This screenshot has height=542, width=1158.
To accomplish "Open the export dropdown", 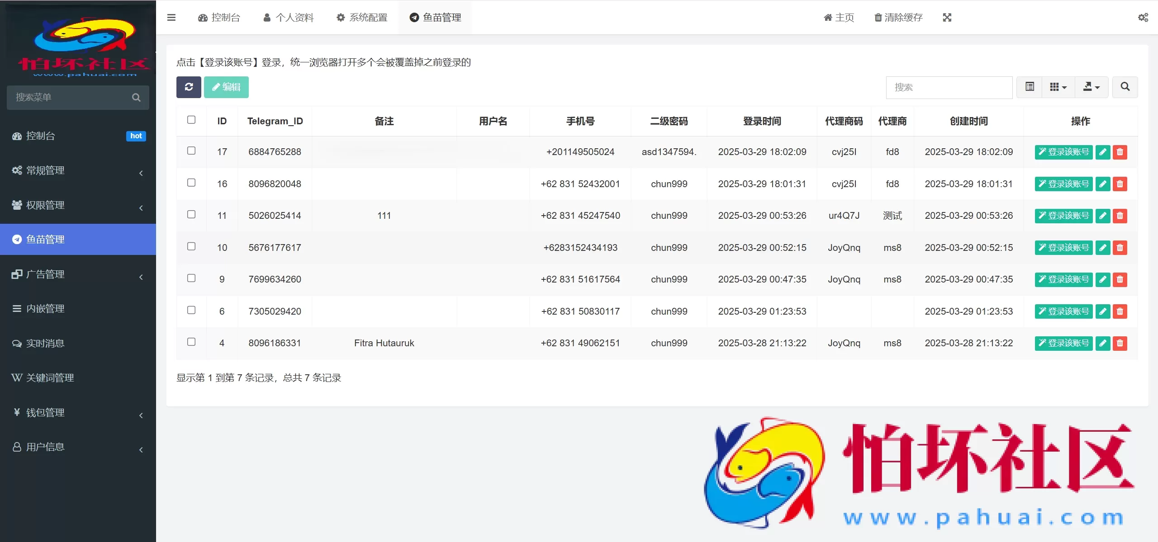I will pyautogui.click(x=1091, y=87).
